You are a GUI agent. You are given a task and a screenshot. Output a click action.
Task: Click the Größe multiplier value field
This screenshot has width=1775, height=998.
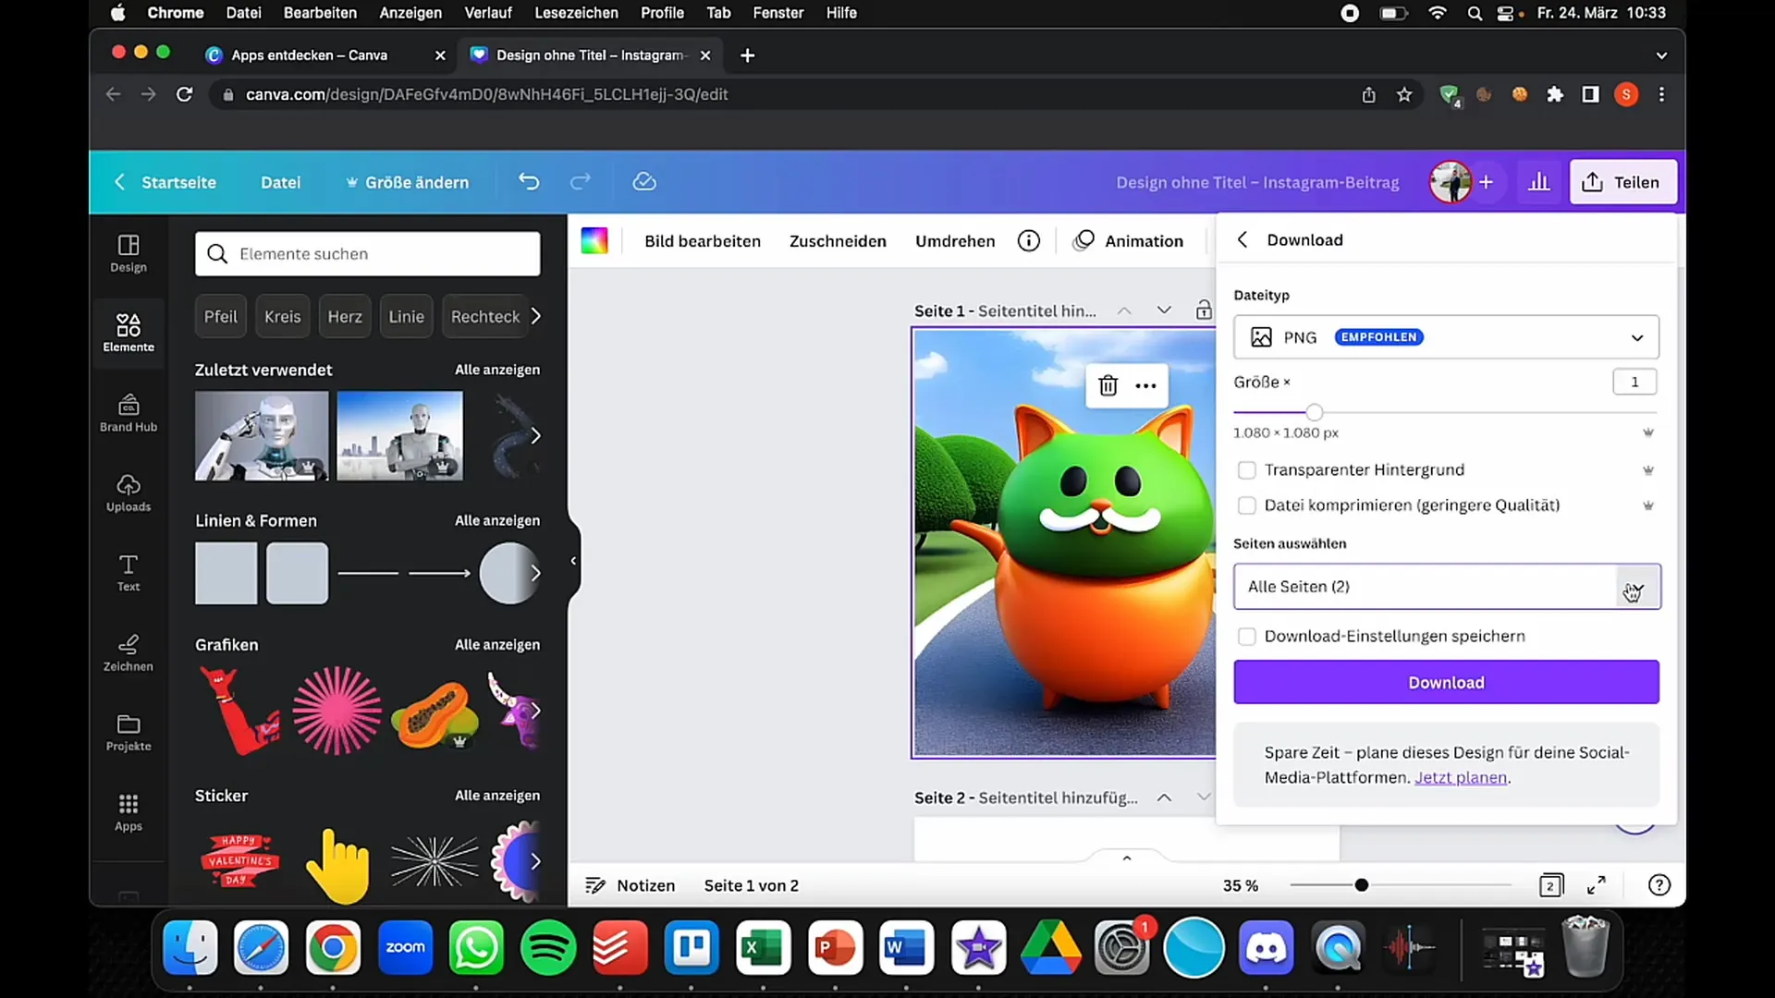pos(1634,382)
